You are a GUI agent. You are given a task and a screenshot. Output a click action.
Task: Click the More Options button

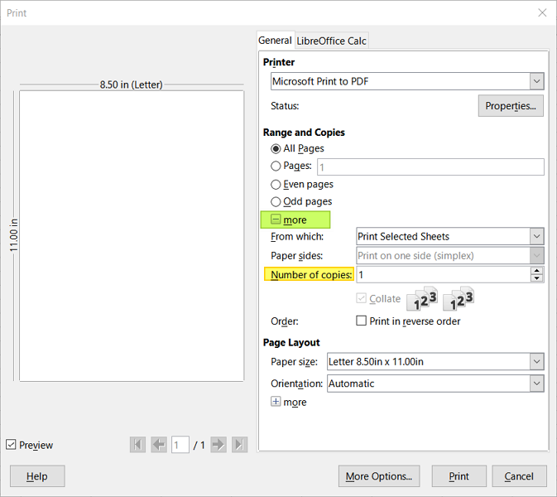379,476
